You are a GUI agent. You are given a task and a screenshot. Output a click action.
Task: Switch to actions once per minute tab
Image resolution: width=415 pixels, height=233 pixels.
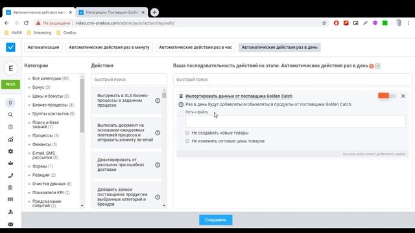pyautogui.click(x=109, y=47)
